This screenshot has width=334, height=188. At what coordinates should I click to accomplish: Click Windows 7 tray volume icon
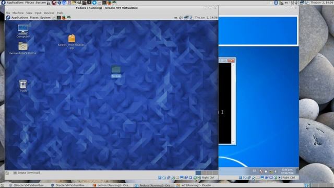pos(275,171)
